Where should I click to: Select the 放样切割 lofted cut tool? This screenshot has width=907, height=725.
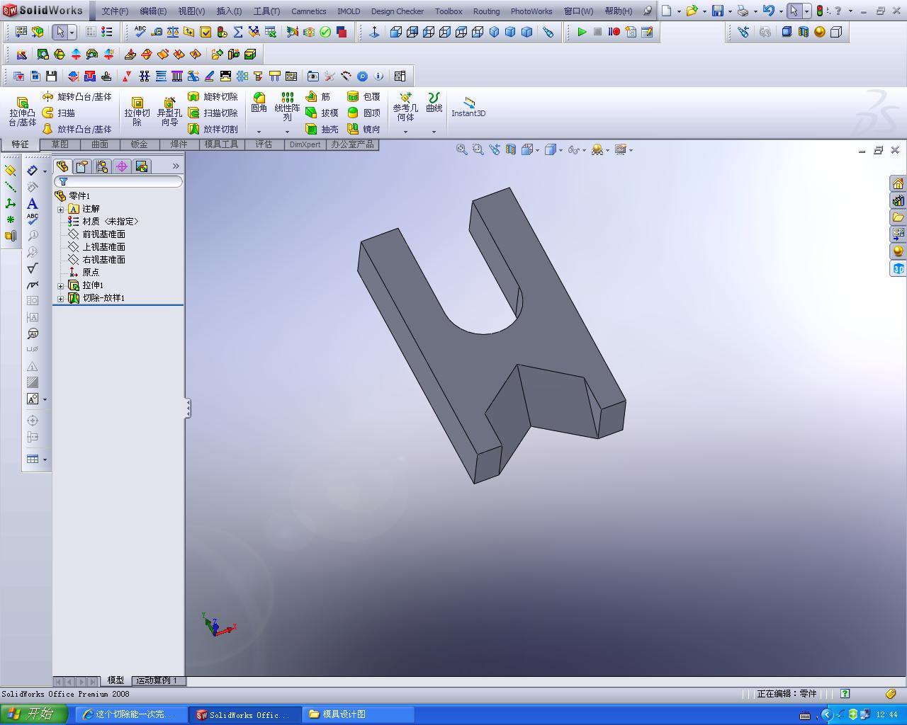(213, 129)
